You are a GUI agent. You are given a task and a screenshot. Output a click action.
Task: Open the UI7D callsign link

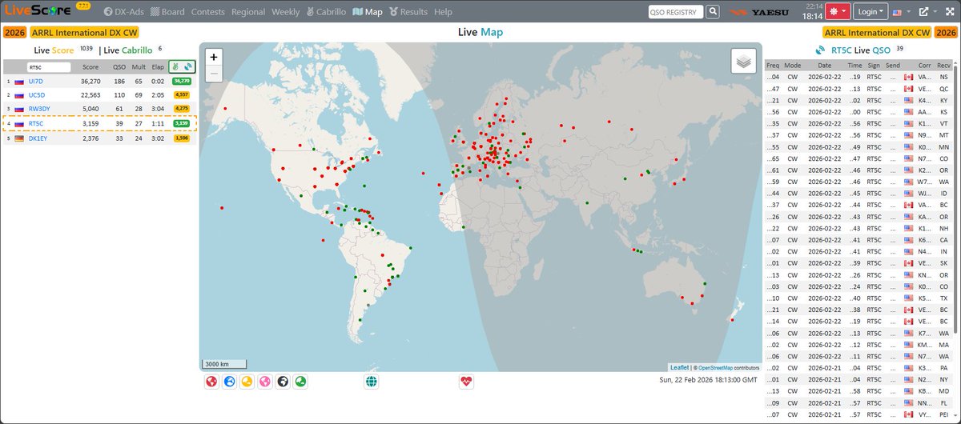tap(36, 81)
